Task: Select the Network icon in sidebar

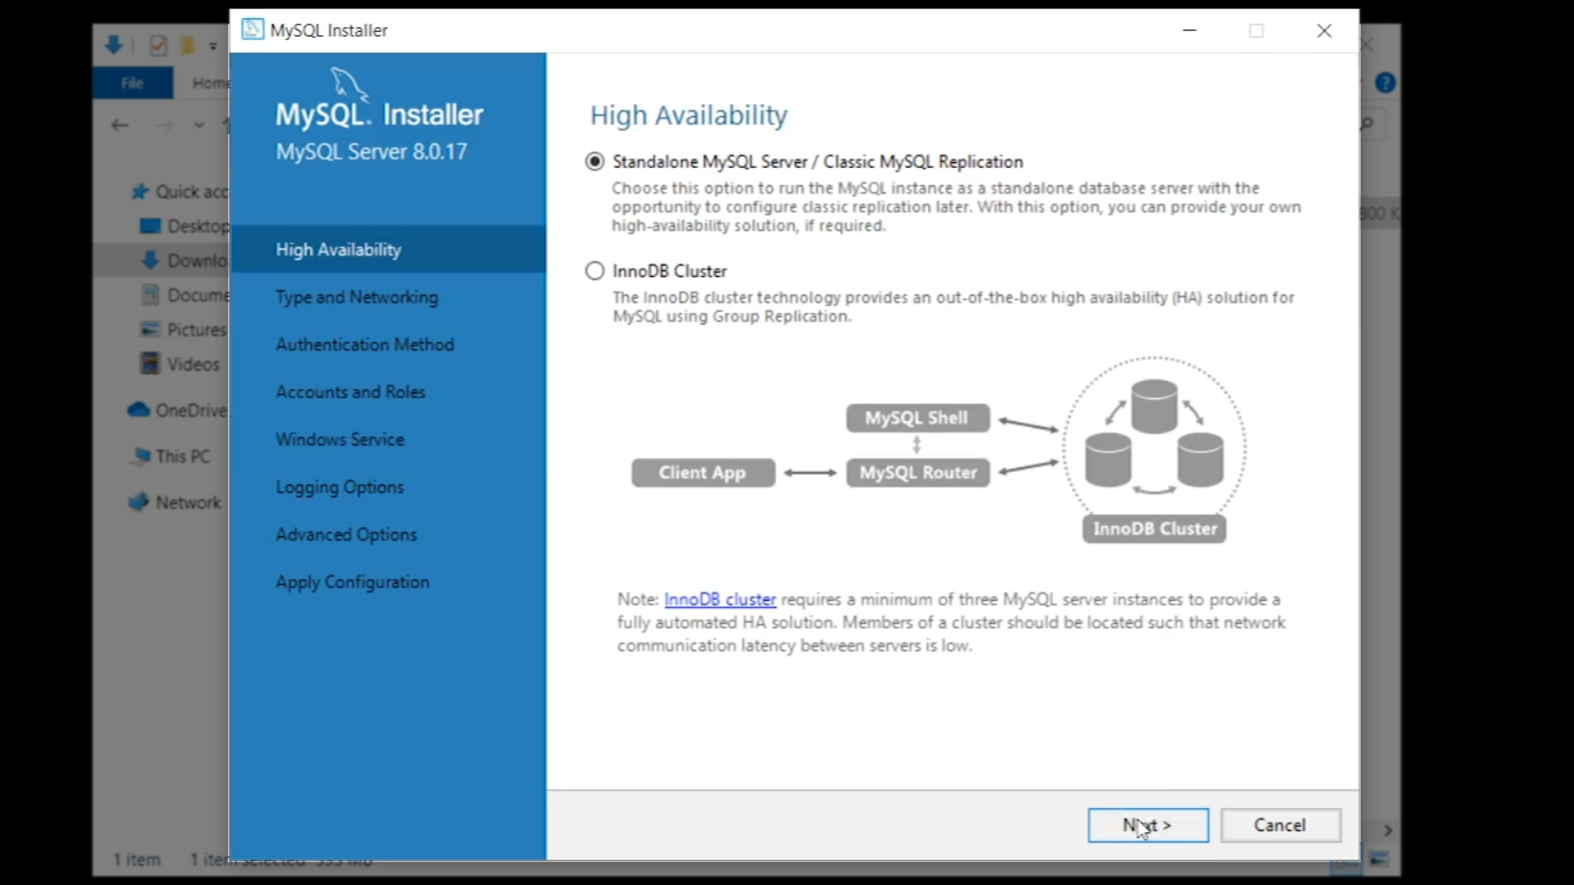Action: [139, 502]
